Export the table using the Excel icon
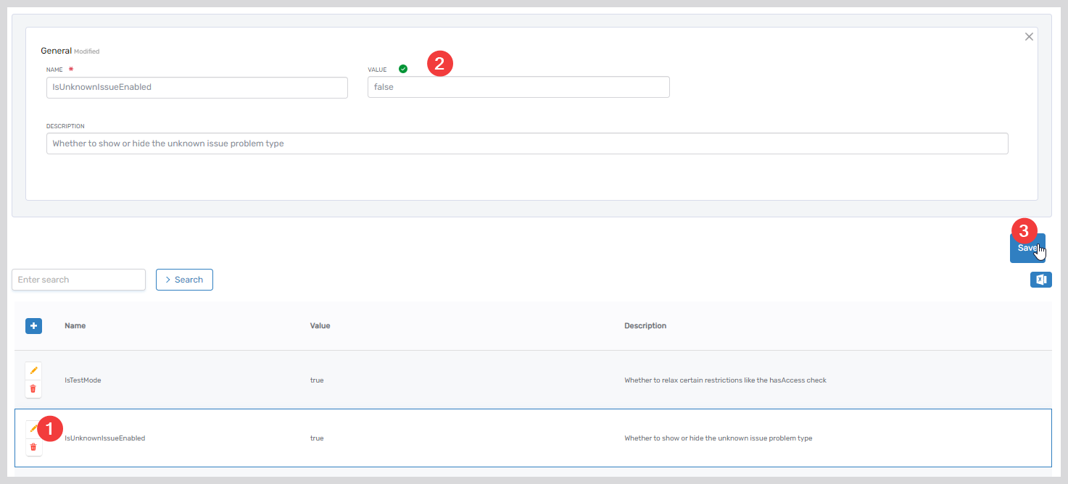 pos(1040,280)
